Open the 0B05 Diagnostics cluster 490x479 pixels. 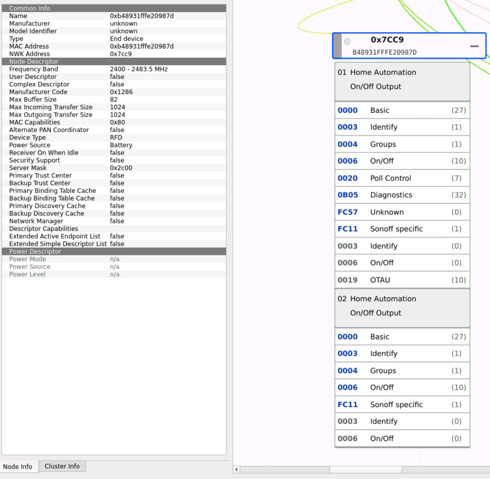(x=402, y=195)
